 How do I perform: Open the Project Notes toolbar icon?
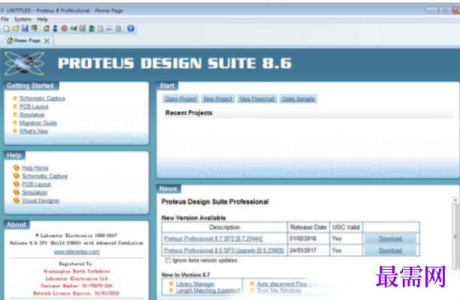pos(119,28)
